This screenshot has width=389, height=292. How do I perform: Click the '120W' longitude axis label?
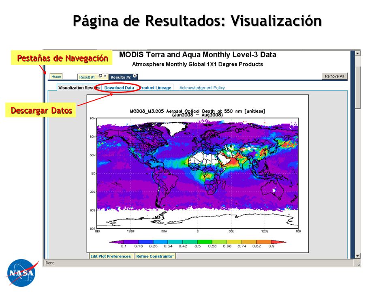coord(130,231)
